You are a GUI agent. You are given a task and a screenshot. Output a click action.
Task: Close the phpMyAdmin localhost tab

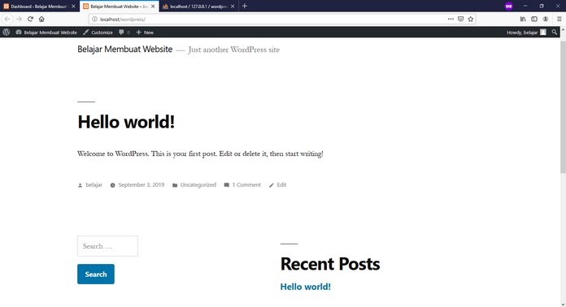pyautogui.click(x=233, y=6)
